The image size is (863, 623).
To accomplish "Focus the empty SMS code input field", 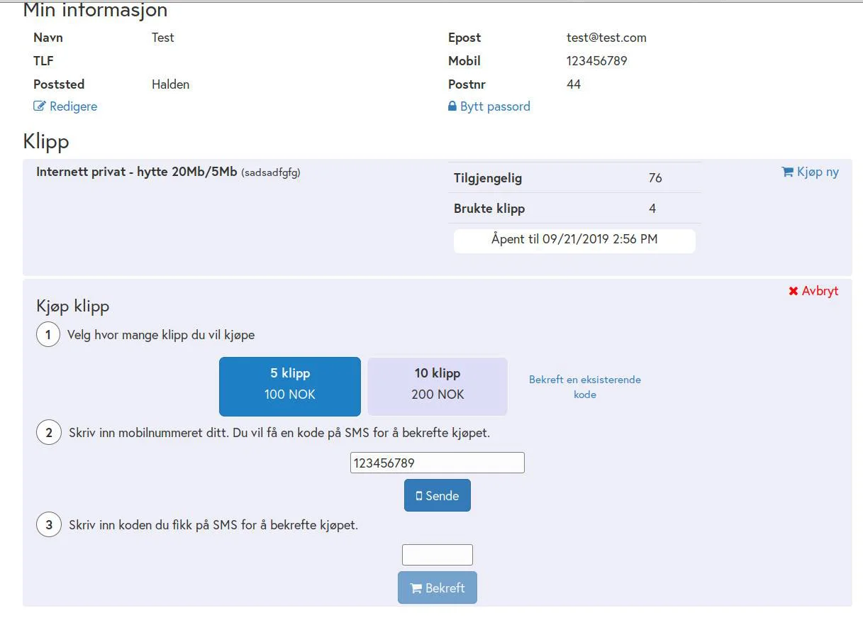I will pos(438,555).
